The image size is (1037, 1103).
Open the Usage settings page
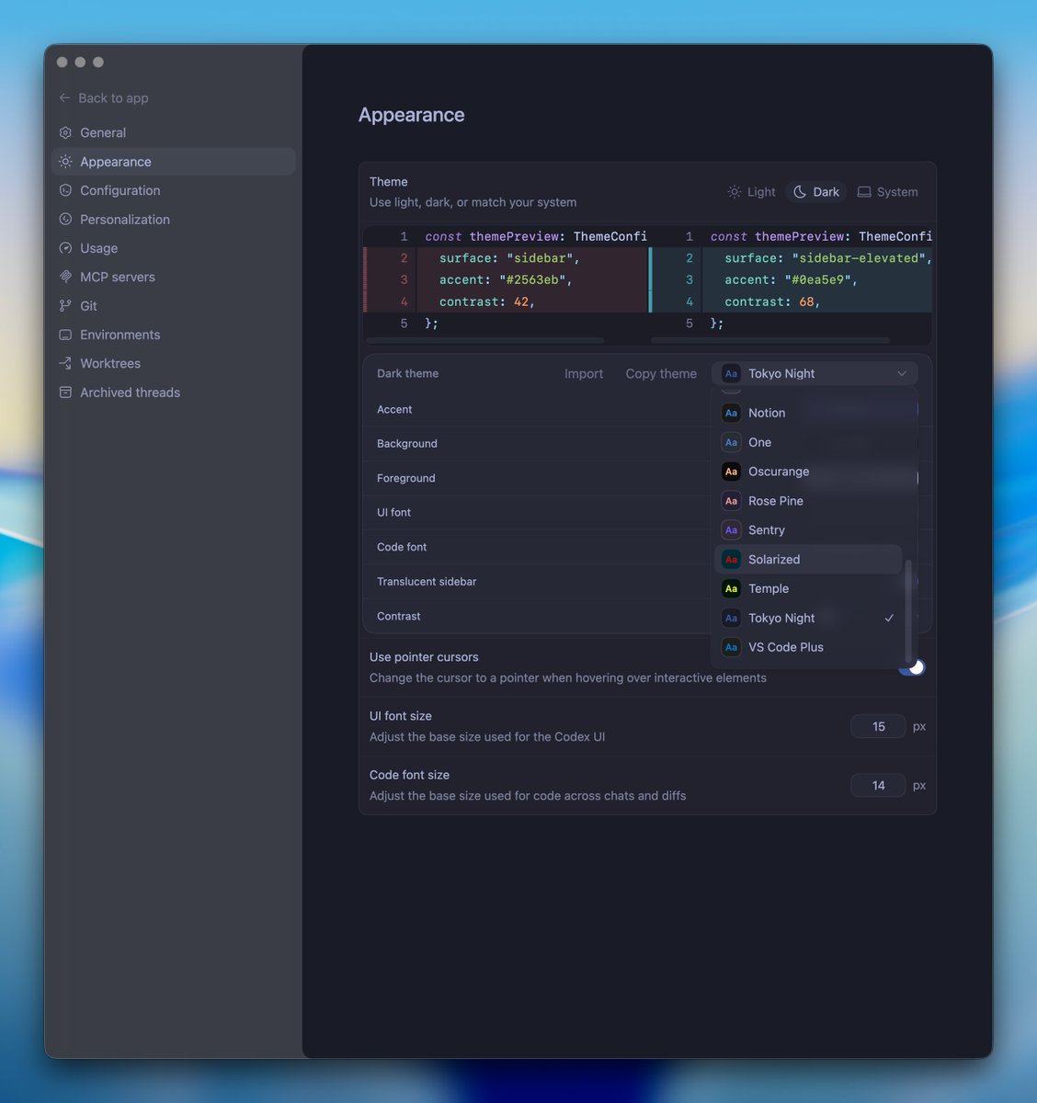pyautogui.click(x=174, y=248)
